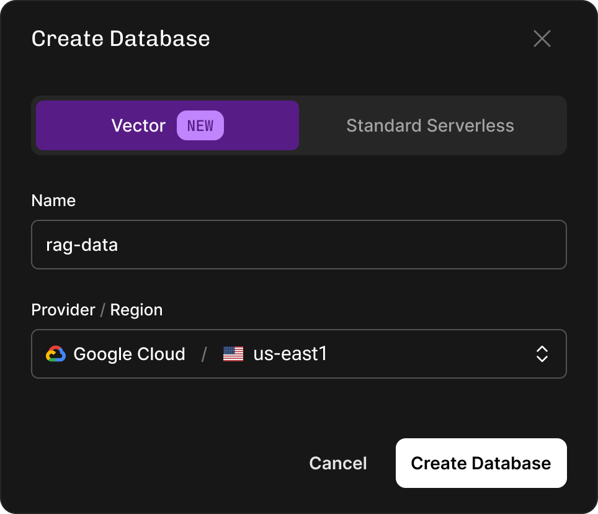Click the US flag icon beside us-east1
Viewport: 598px width, 514px height.
pyautogui.click(x=232, y=354)
